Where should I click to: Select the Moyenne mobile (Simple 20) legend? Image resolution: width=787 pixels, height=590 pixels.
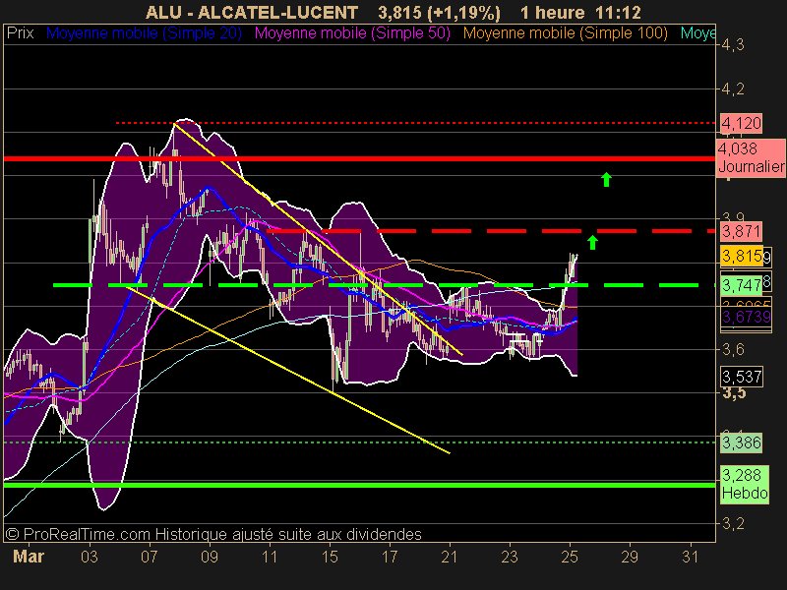tap(144, 33)
